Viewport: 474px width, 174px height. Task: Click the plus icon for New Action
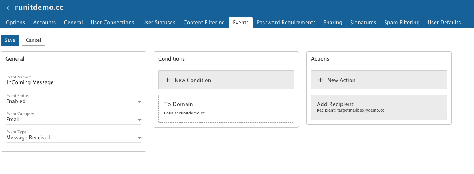click(x=320, y=80)
